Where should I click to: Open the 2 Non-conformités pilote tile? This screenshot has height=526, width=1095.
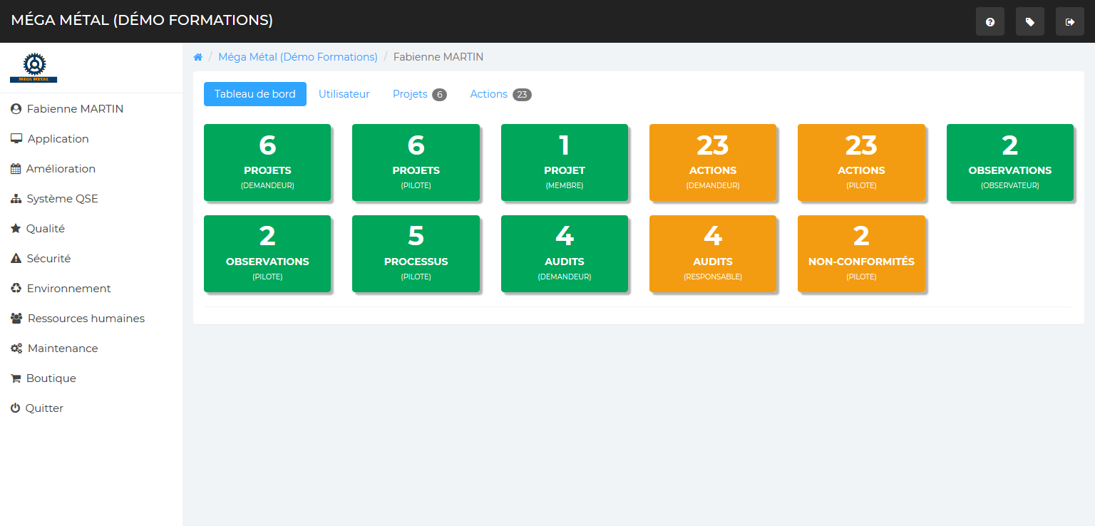[860, 254]
